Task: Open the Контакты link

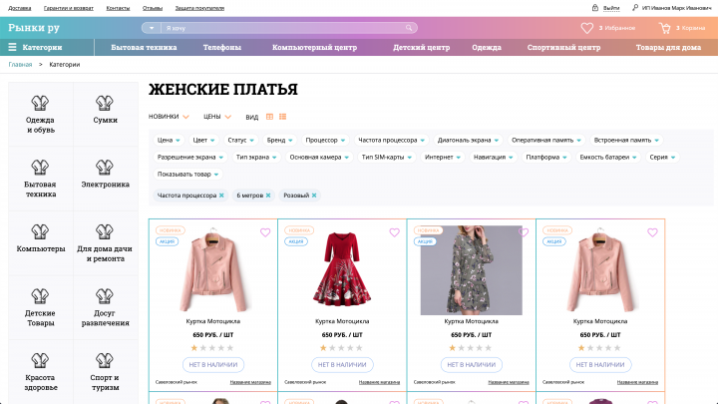Action: [x=118, y=8]
